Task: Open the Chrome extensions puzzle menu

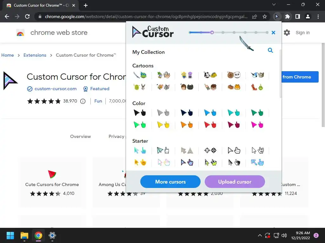Action: pos(287,16)
